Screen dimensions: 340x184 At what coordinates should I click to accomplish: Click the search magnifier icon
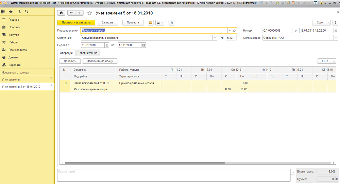click(x=27, y=12)
